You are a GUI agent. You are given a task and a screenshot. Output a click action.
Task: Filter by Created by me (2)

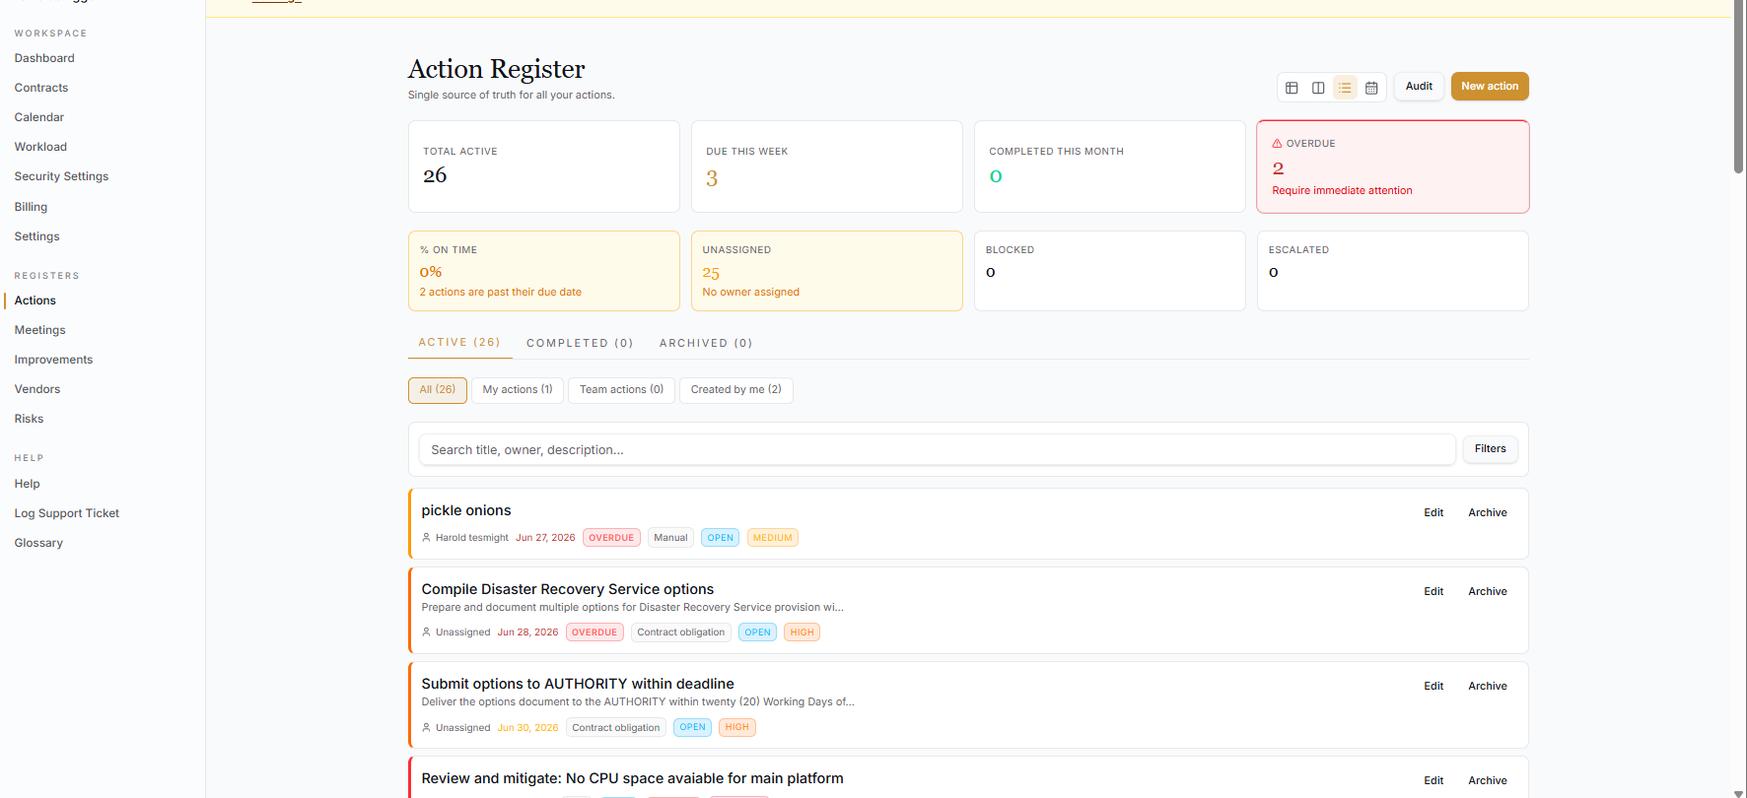coord(736,390)
